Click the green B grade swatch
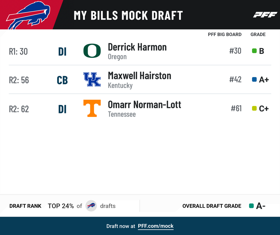Screen dimensions: 280x235 tap(254, 51)
